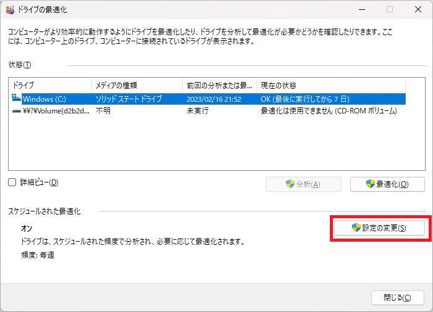The height and width of the screenshot is (312, 433).
Task: Click the オン scheduled status text
Action: point(27,229)
